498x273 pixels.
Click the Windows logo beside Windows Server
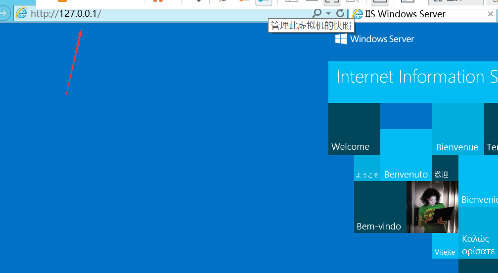click(341, 39)
